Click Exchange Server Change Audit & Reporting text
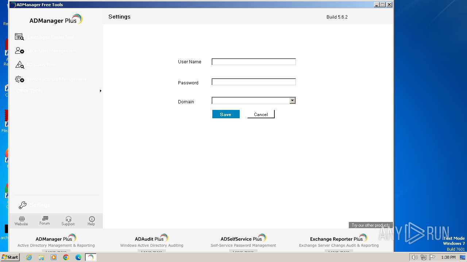This screenshot has width=467, height=262. click(339, 246)
